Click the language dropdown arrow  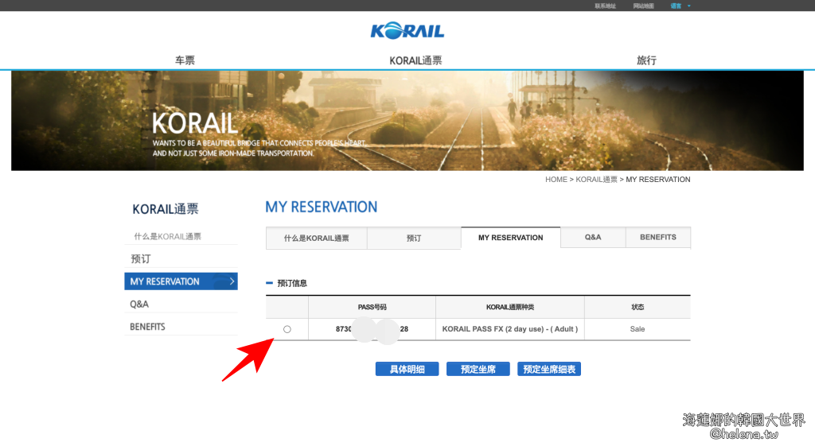pyautogui.click(x=689, y=6)
